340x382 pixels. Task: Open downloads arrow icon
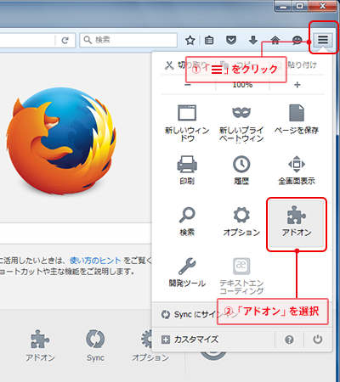pos(253,40)
